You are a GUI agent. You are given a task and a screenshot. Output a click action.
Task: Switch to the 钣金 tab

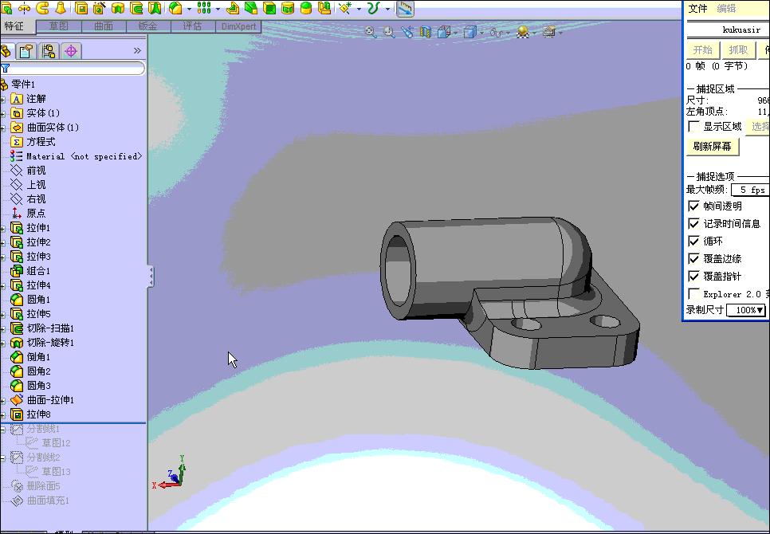tap(148, 26)
